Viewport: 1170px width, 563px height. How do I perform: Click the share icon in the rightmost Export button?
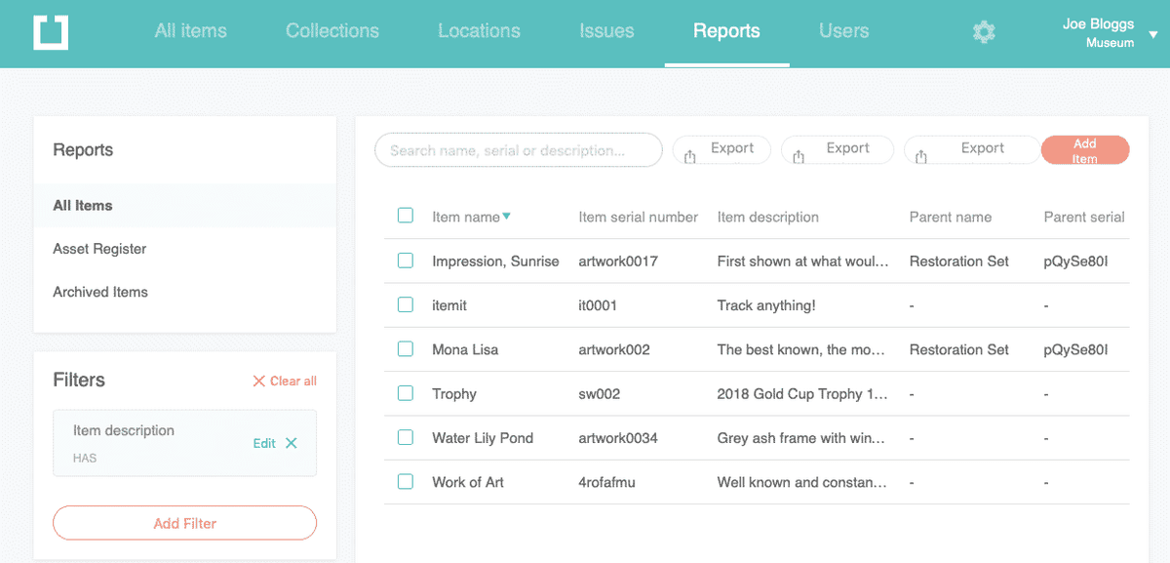(919, 153)
